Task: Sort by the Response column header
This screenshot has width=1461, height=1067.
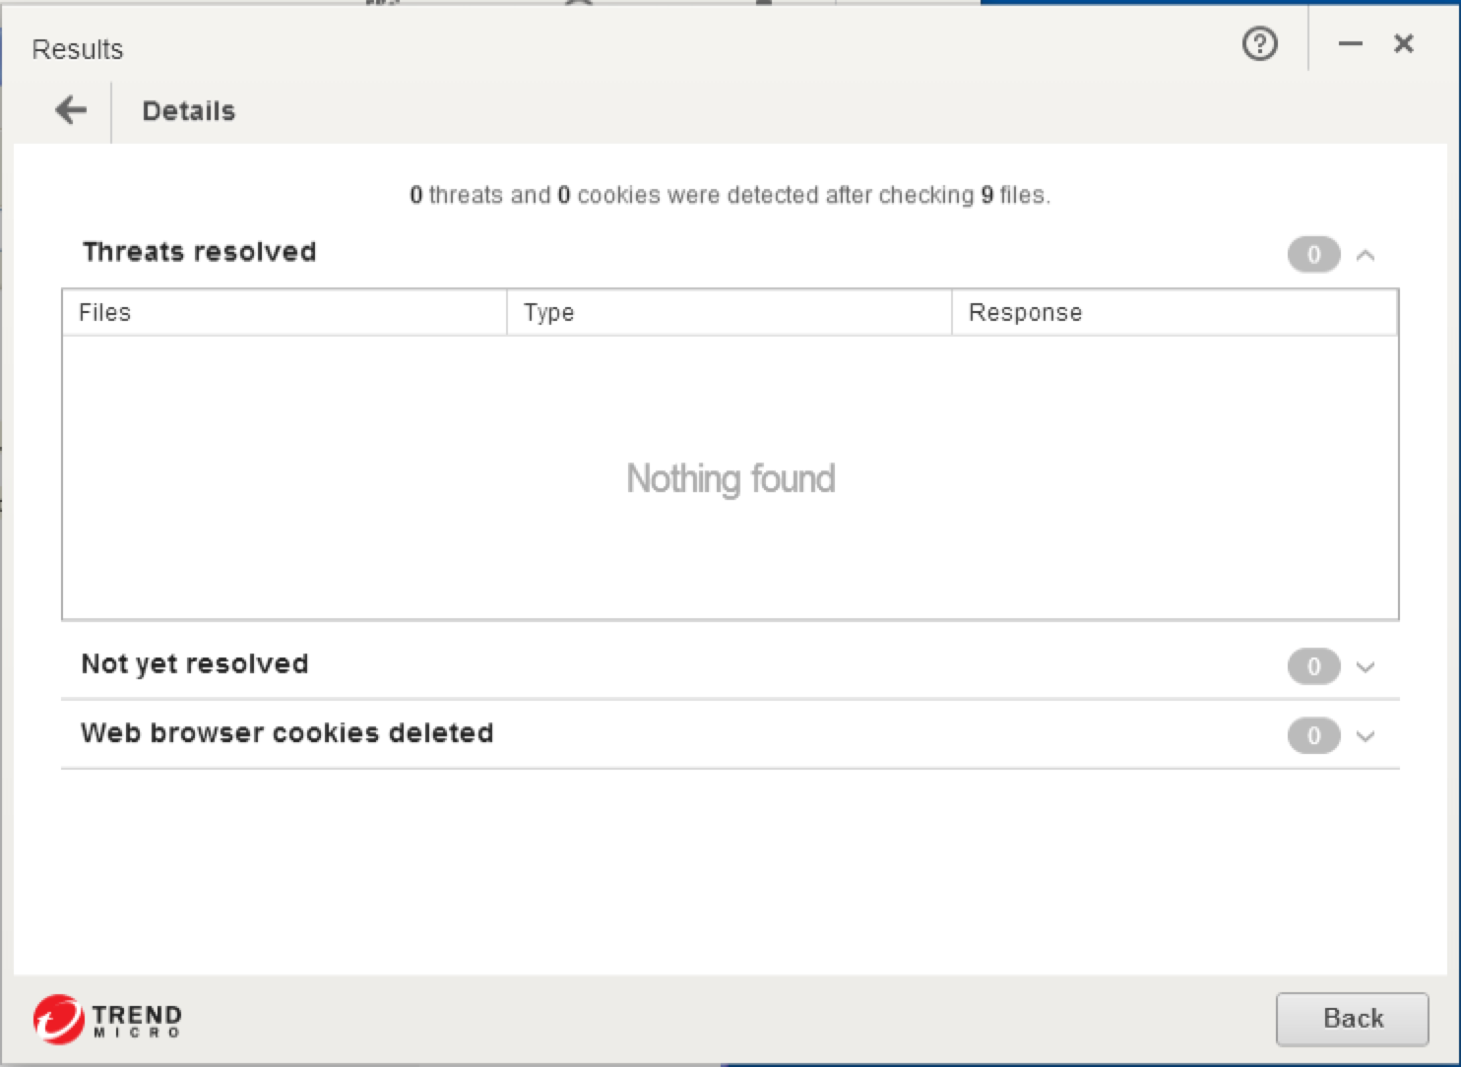Action: (1174, 313)
